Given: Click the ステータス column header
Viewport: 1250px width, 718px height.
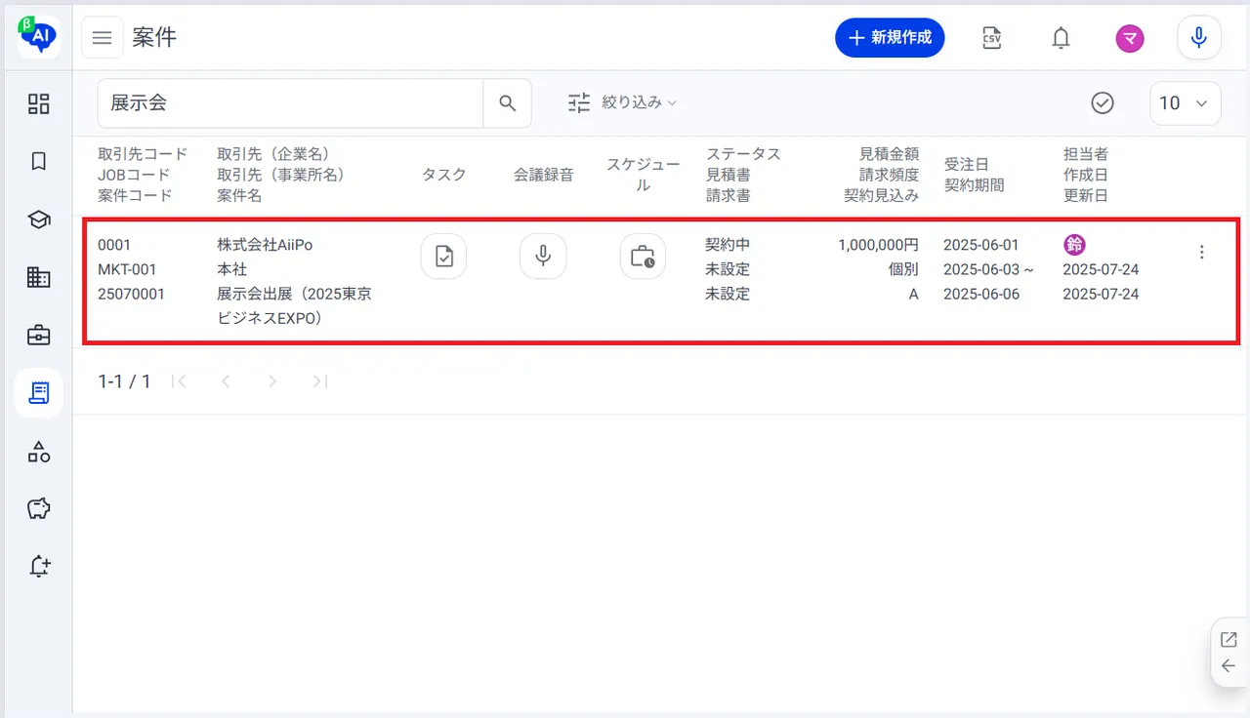Looking at the screenshot, I should pyautogui.click(x=743, y=154).
